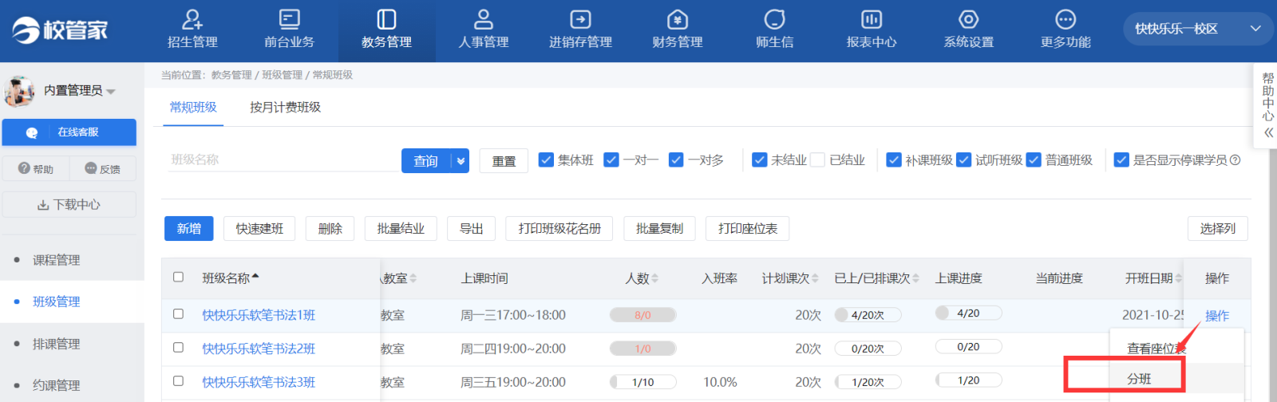Click 4/20 progress bar in 上课进度 column

click(968, 313)
